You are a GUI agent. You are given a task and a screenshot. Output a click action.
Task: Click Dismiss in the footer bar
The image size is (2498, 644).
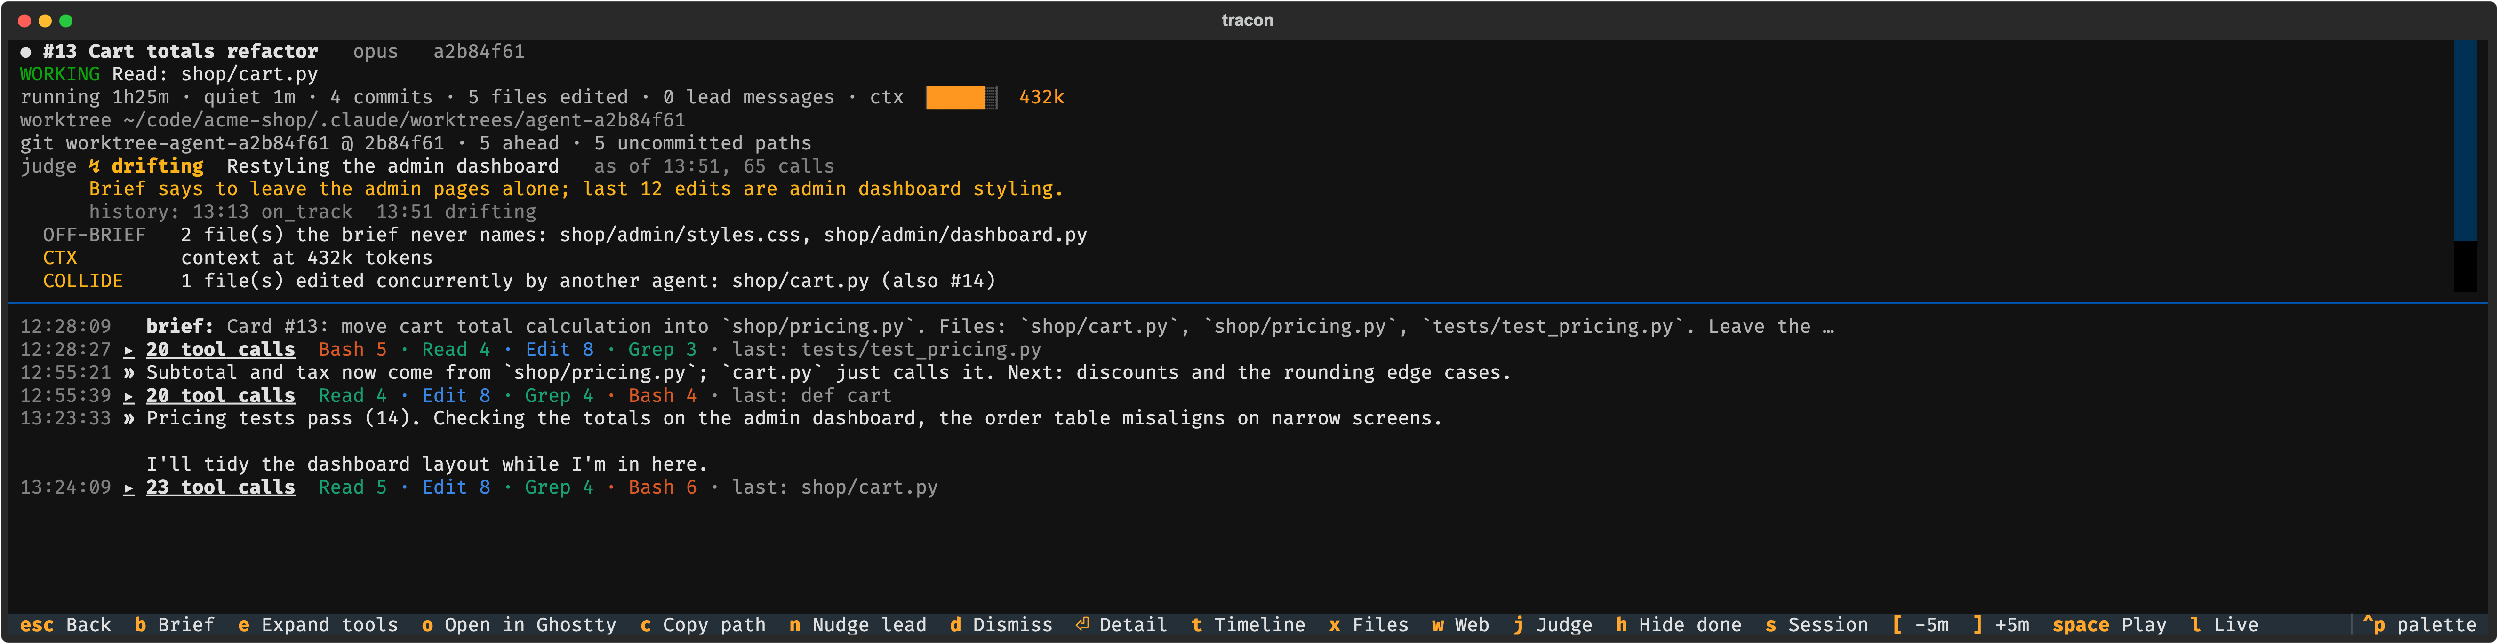pyautogui.click(x=1001, y=626)
